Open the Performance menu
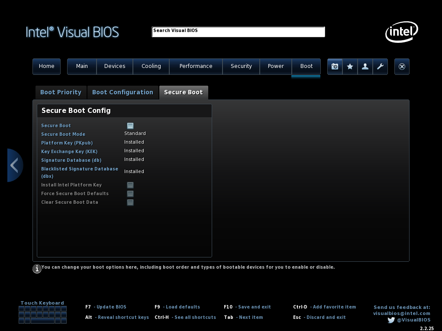The image size is (442, 331). tap(196, 67)
